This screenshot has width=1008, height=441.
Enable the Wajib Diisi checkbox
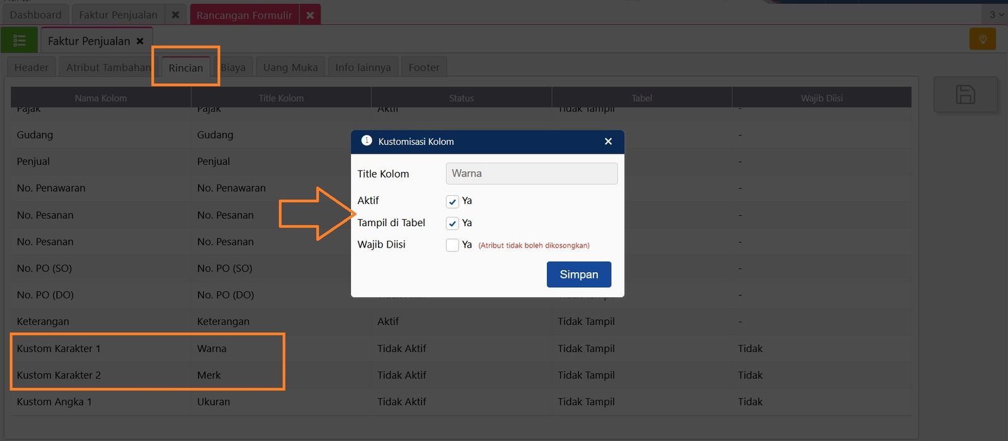[x=452, y=245]
